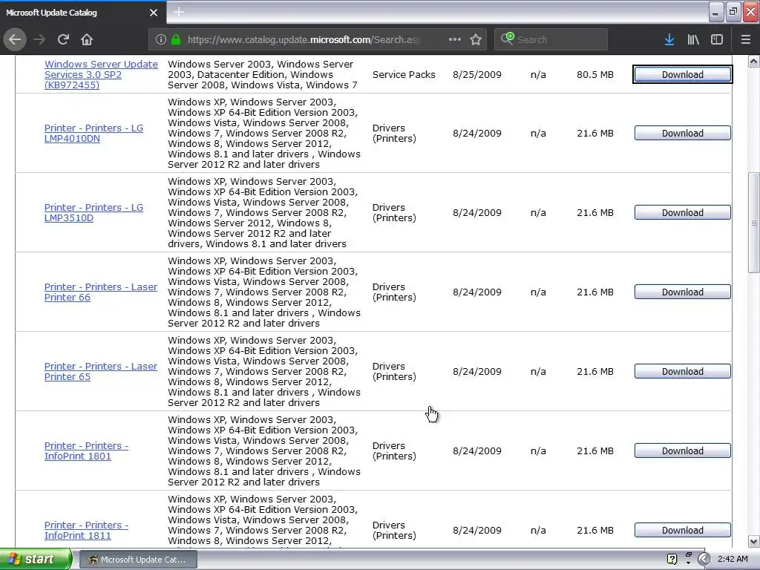Download the InfoPrint 1801 driver

click(x=683, y=451)
